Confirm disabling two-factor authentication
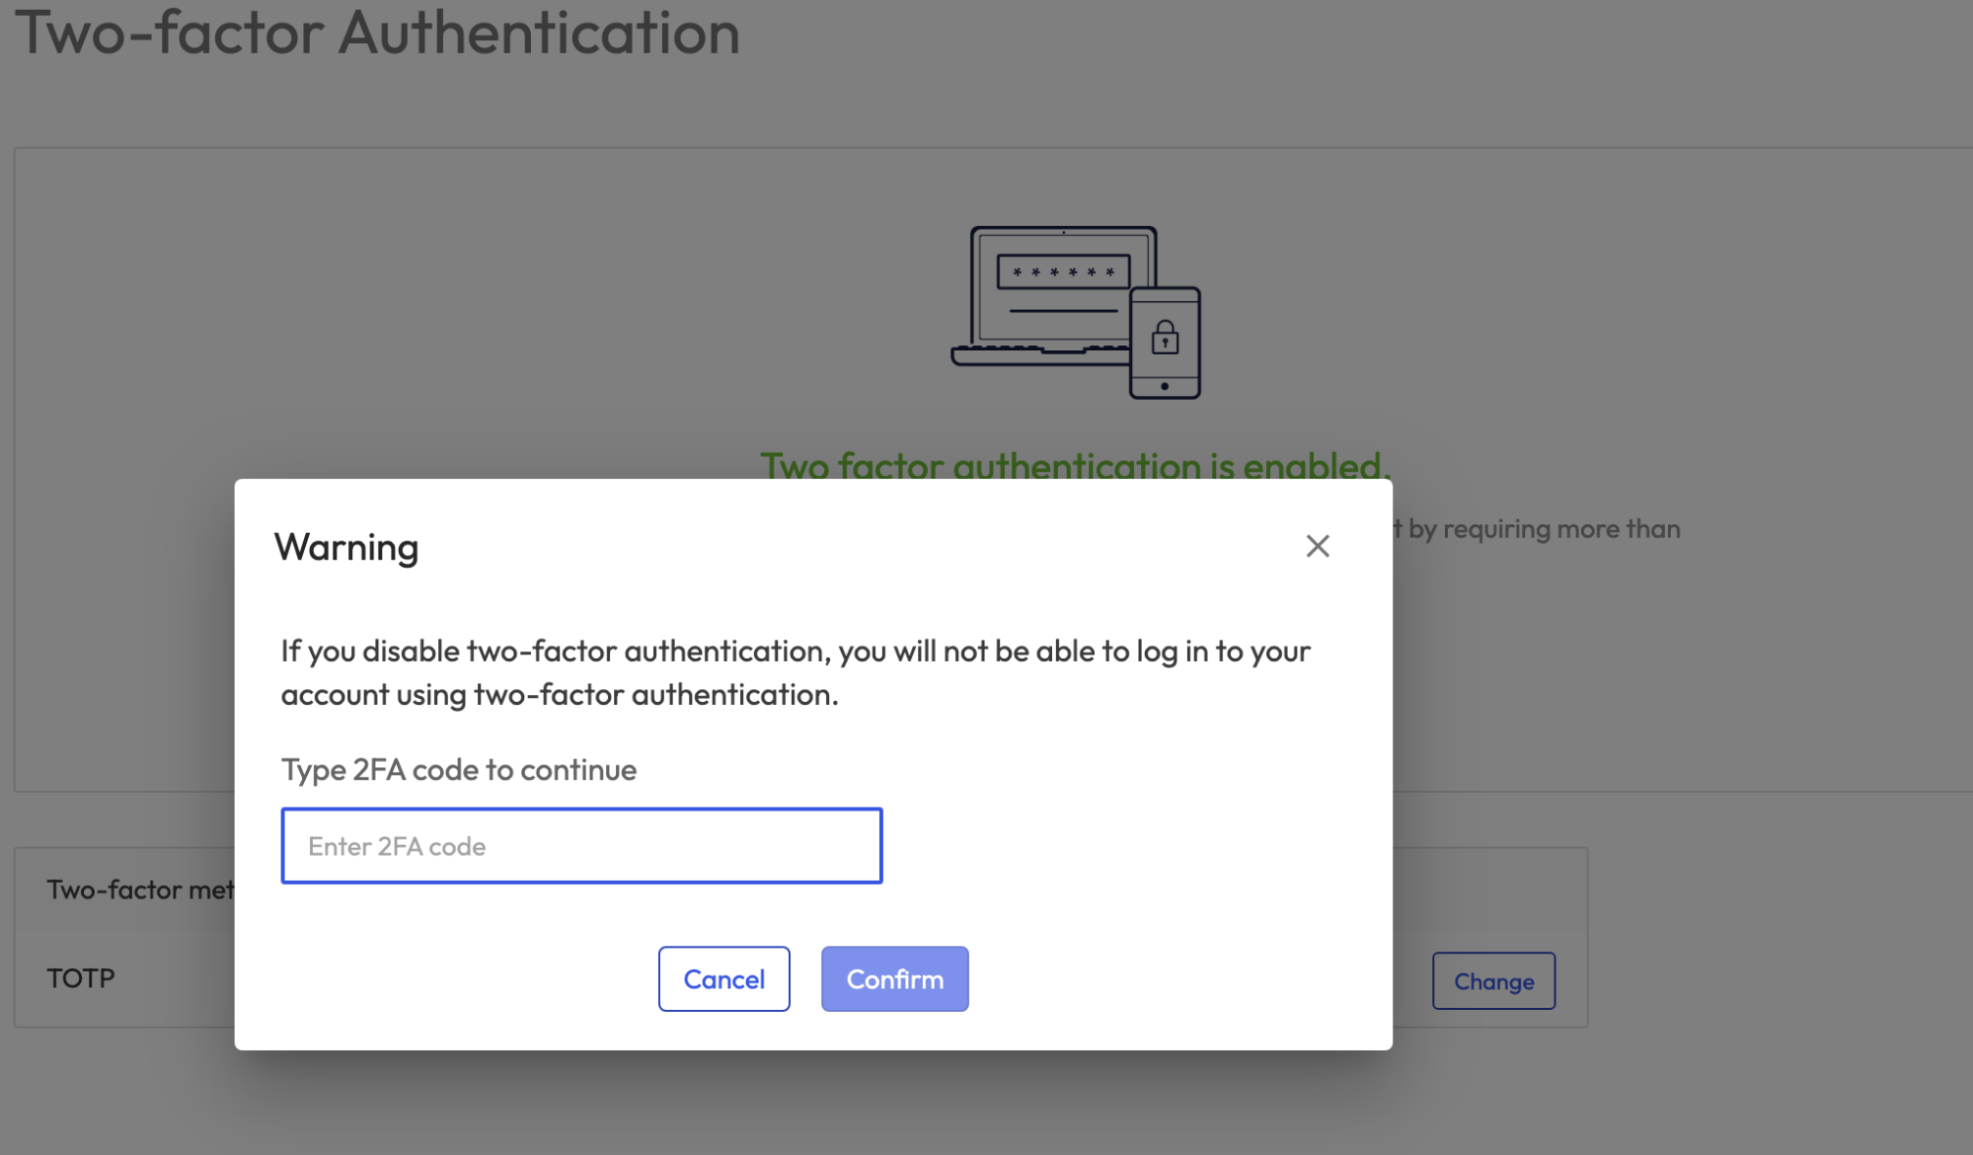This screenshot has height=1155, width=1973. [894, 979]
